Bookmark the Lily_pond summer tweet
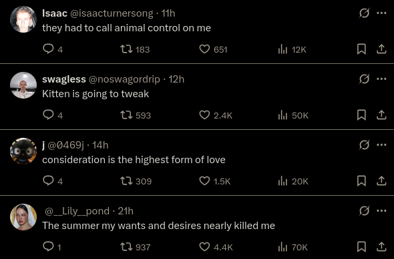394x259 pixels. coord(361,247)
